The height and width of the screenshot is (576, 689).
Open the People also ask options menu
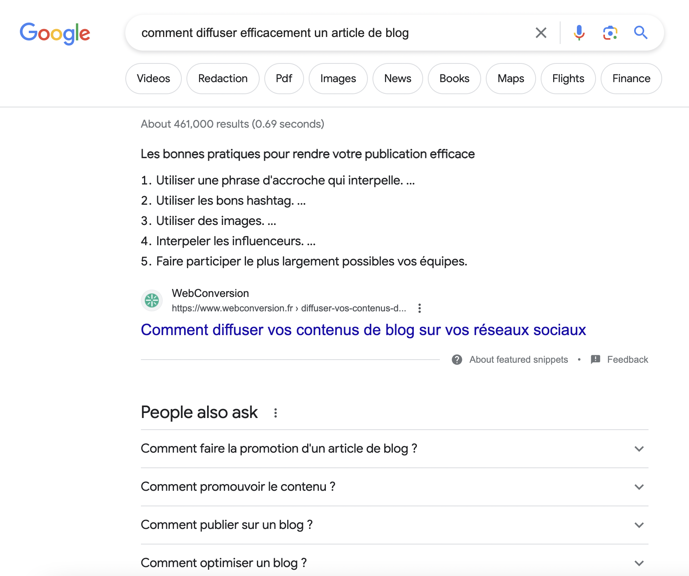[276, 413]
